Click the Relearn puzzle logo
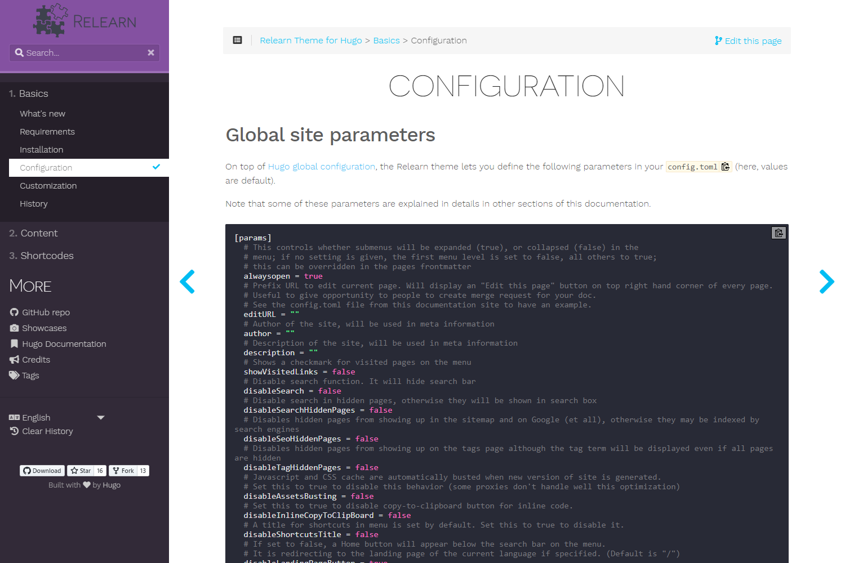 [51, 21]
